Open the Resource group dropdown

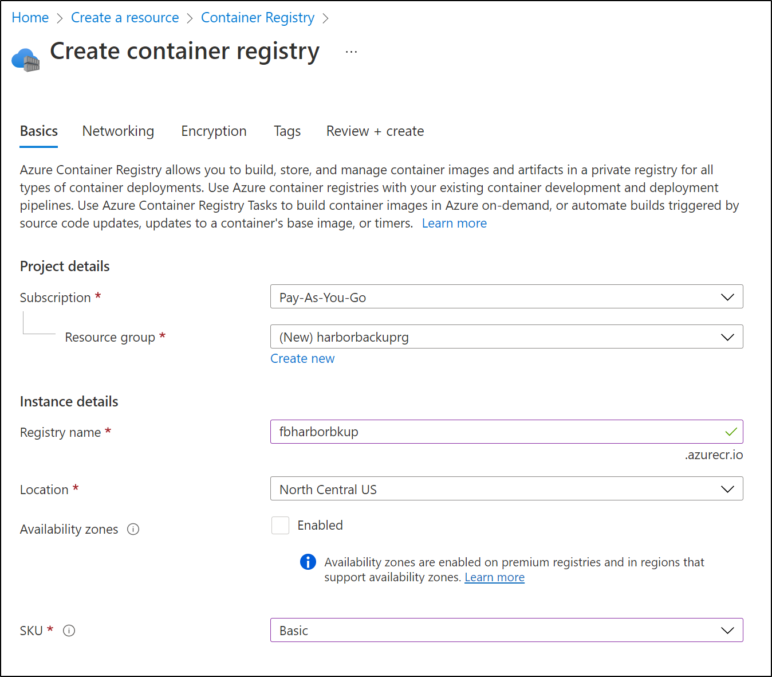pos(506,336)
